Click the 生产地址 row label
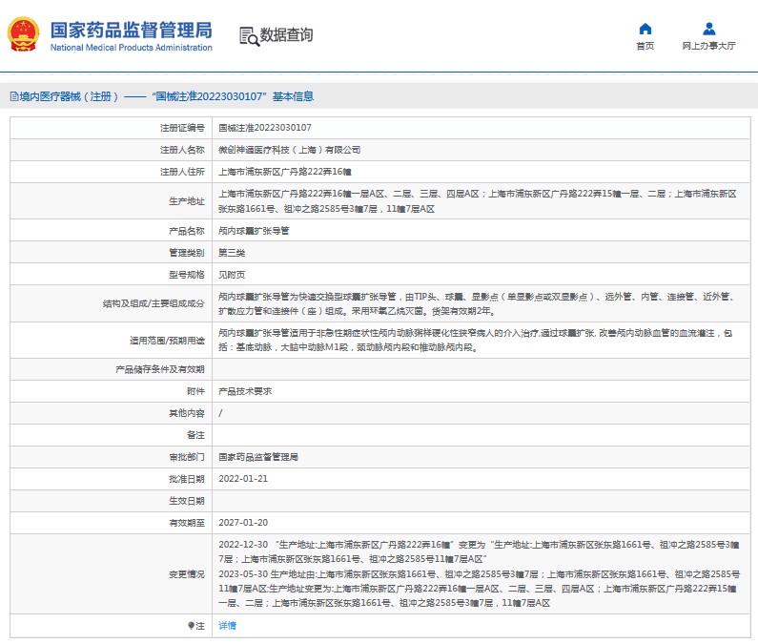Screen dimensions: 758x644 pyautogui.click(x=187, y=201)
